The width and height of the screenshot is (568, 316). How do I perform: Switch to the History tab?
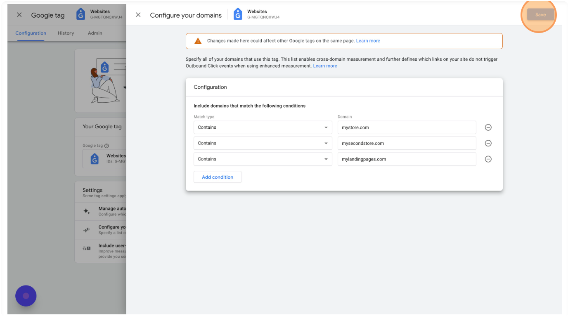click(66, 33)
